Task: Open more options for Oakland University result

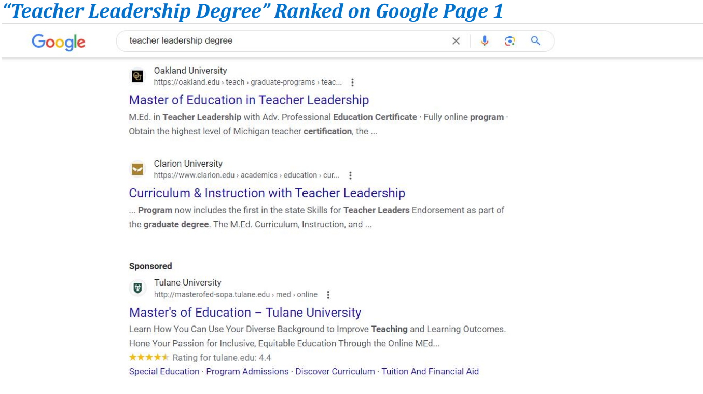Action: [352, 83]
